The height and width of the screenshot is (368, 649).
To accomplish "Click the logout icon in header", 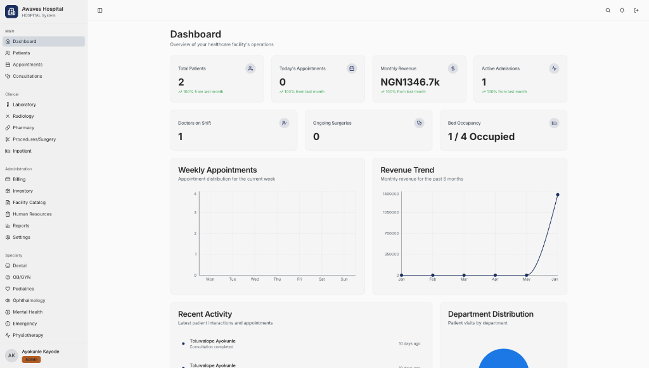I will (636, 10).
